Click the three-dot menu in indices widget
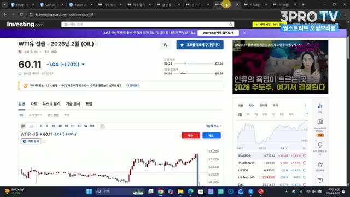350x197 pixels. (306, 106)
